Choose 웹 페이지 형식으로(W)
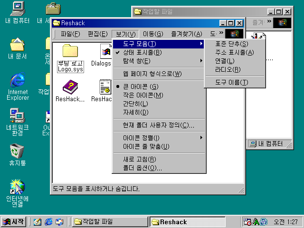 [158, 74]
